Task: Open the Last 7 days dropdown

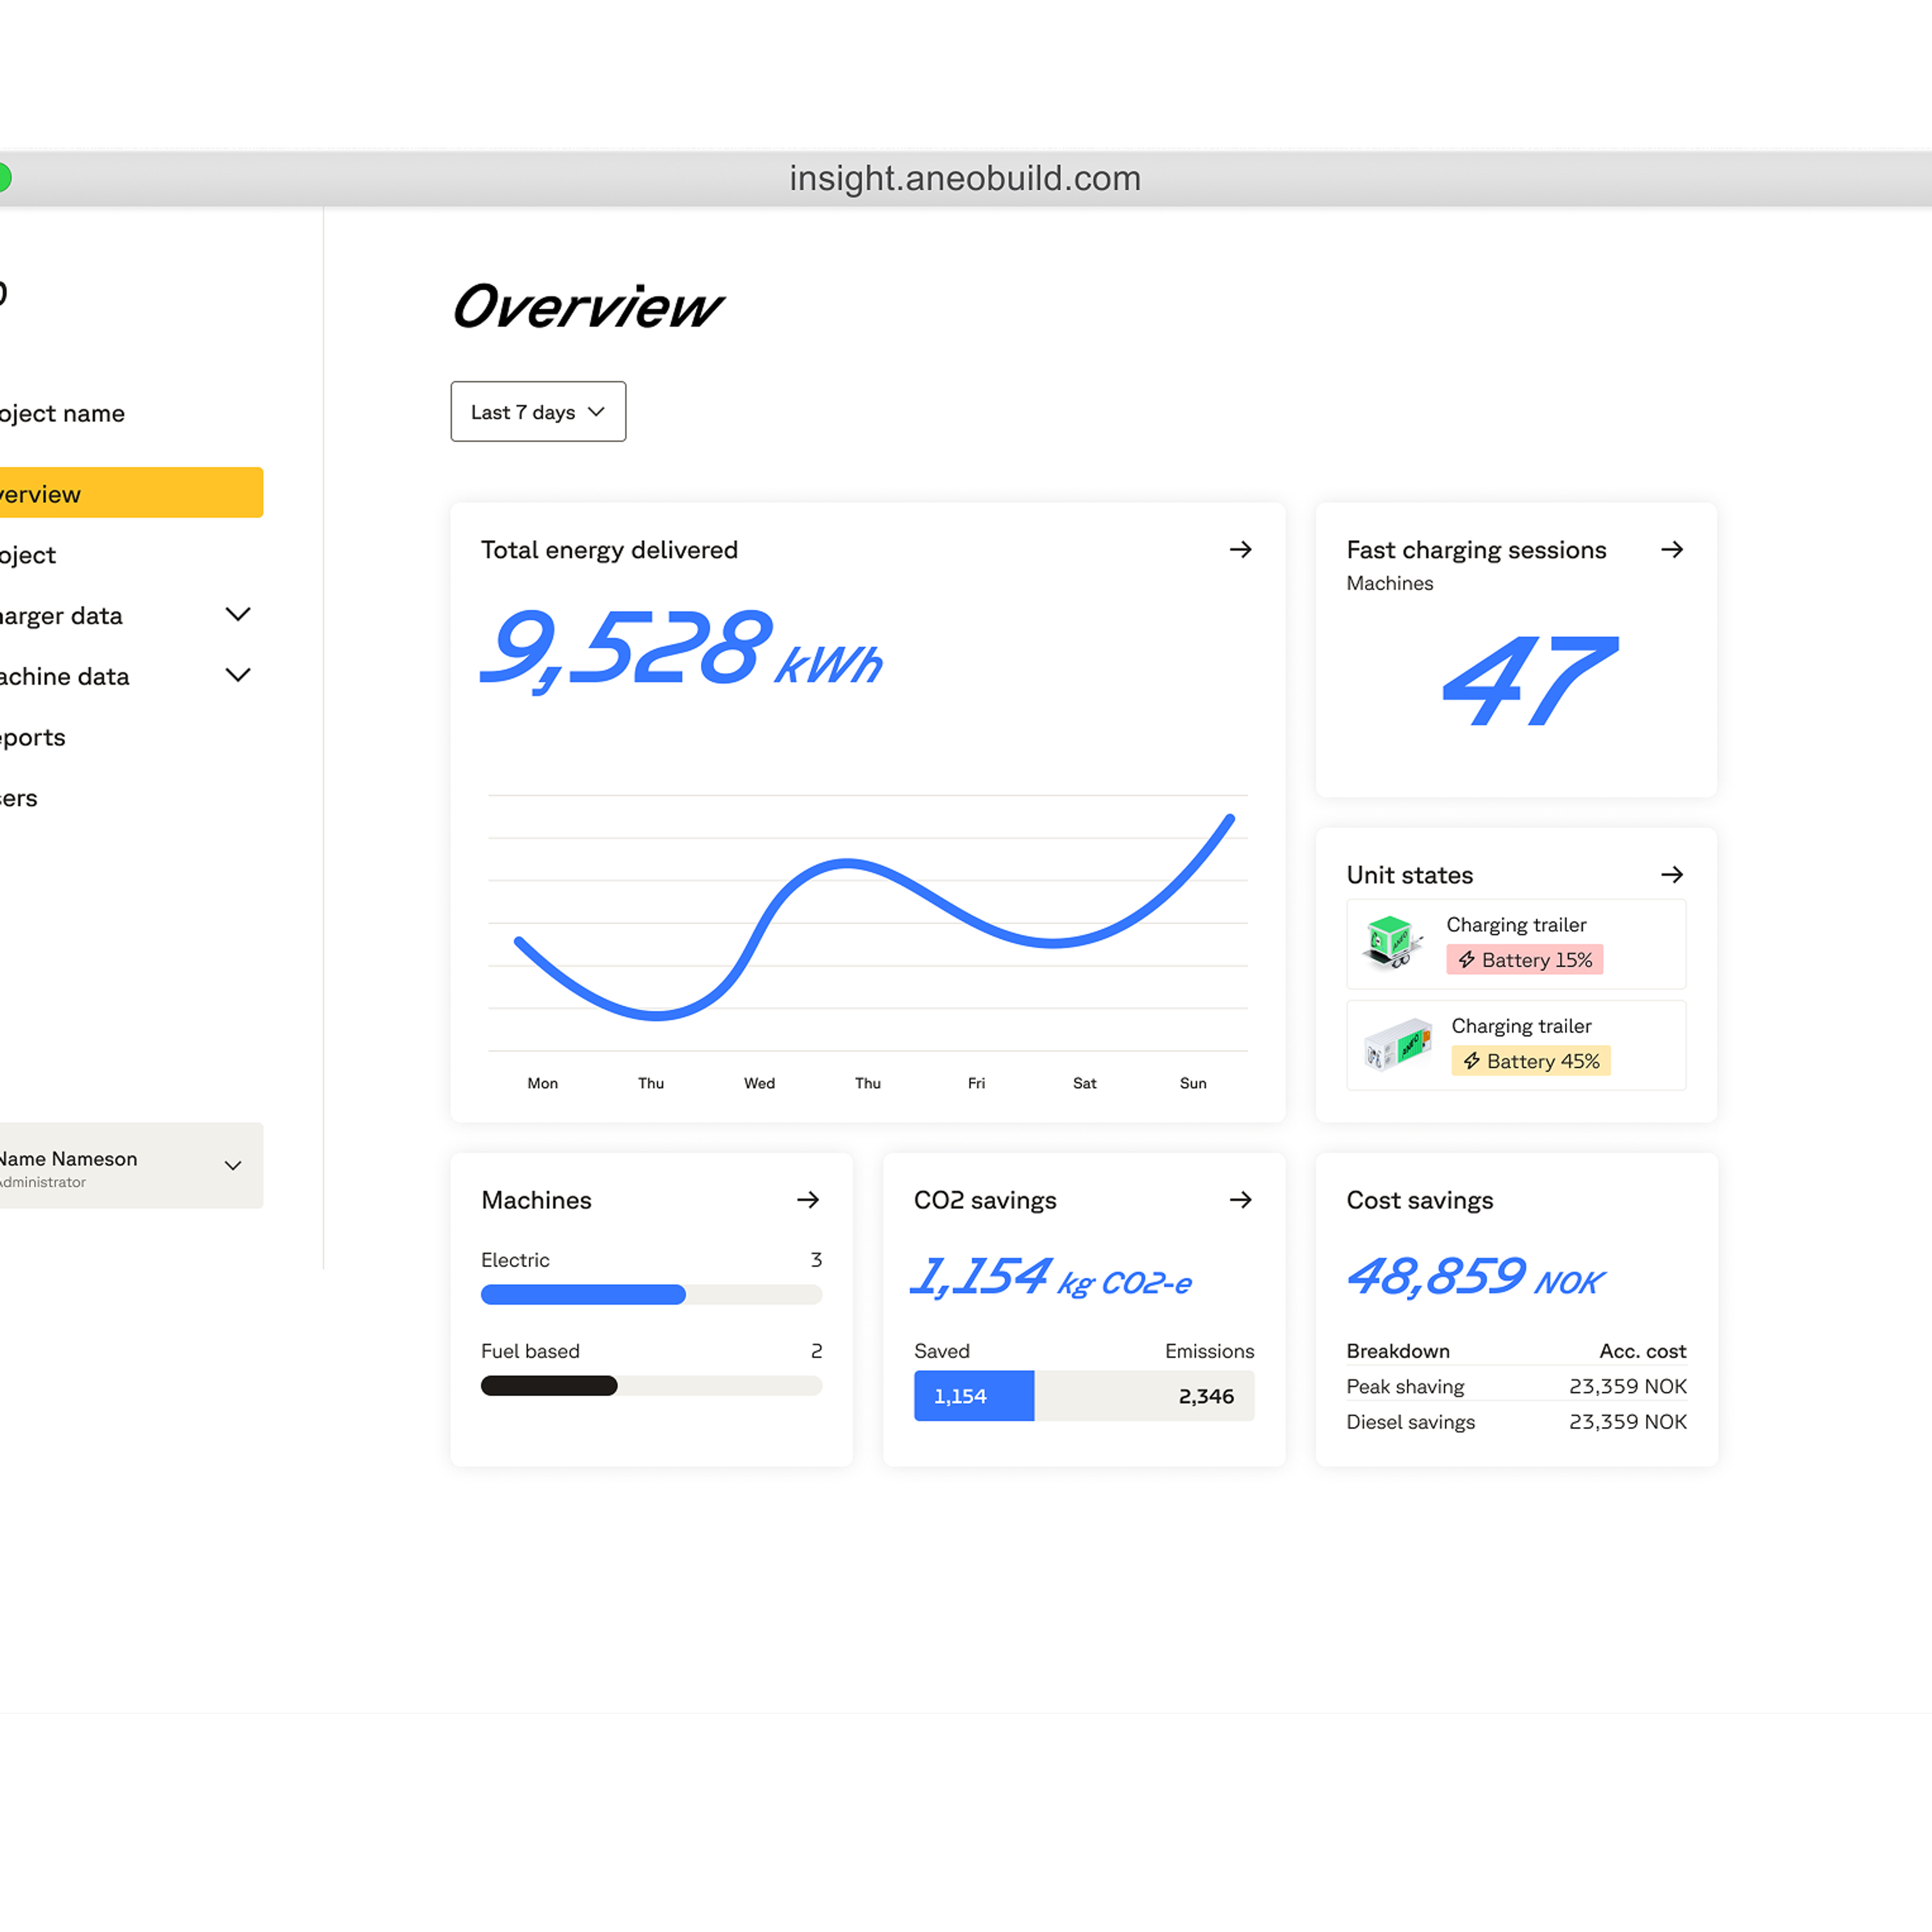Action: 538,411
